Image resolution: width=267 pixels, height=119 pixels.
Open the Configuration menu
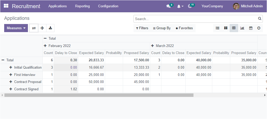click(108, 6)
